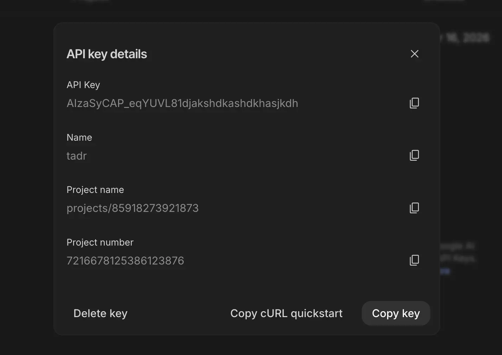Click the project name value text
The image size is (502, 355).
tap(133, 208)
